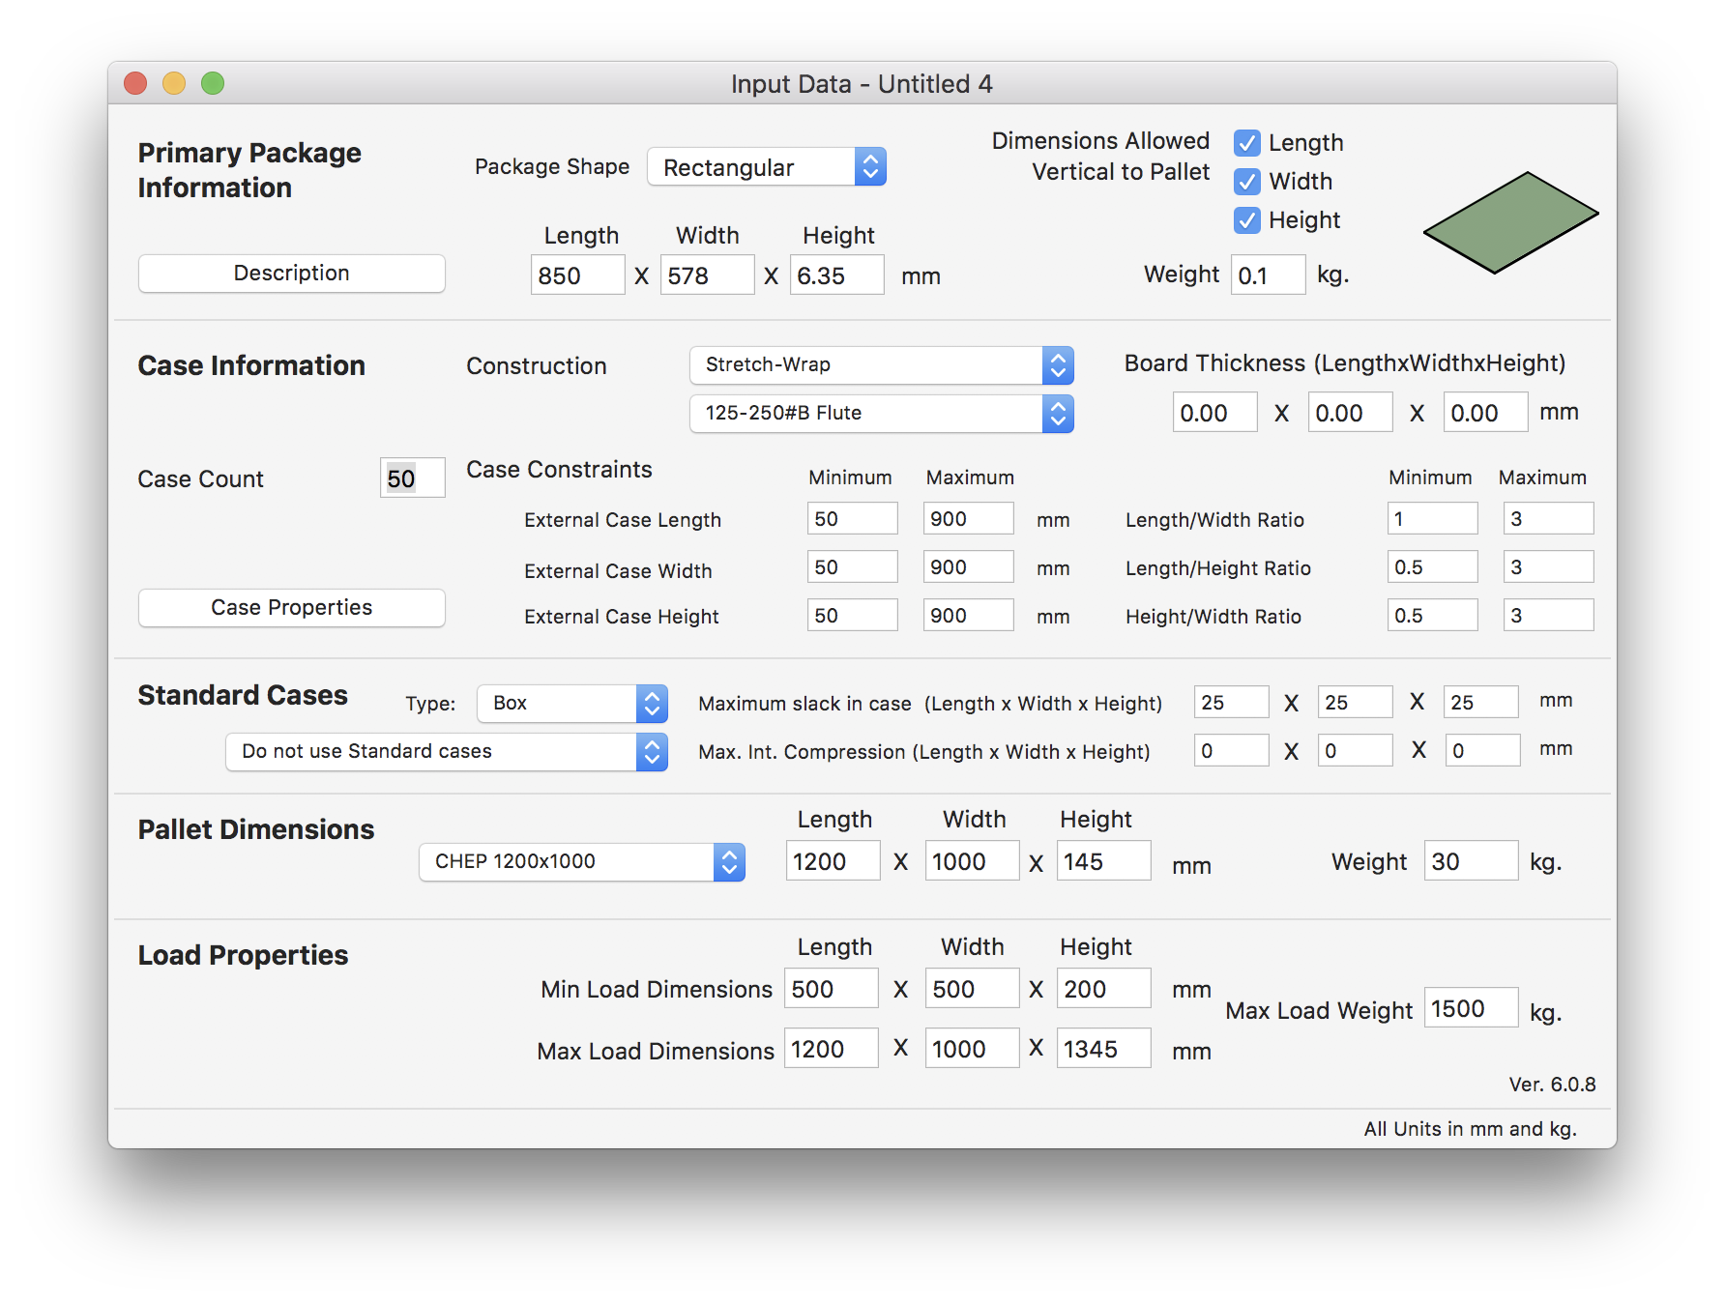Screen dimensions: 1725x1303
Task: Click the package Length field 850
Action: click(577, 275)
